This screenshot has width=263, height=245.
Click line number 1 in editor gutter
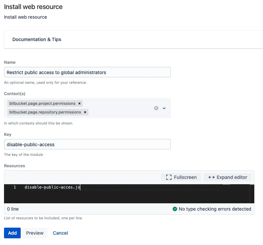(x=15, y=187)
